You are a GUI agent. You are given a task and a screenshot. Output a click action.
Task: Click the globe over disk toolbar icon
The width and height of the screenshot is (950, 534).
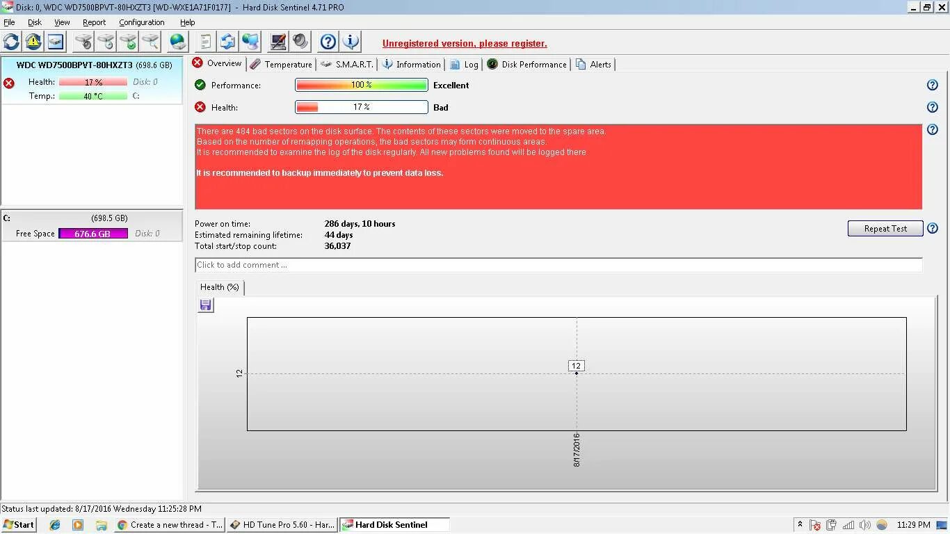click(178, 42)
